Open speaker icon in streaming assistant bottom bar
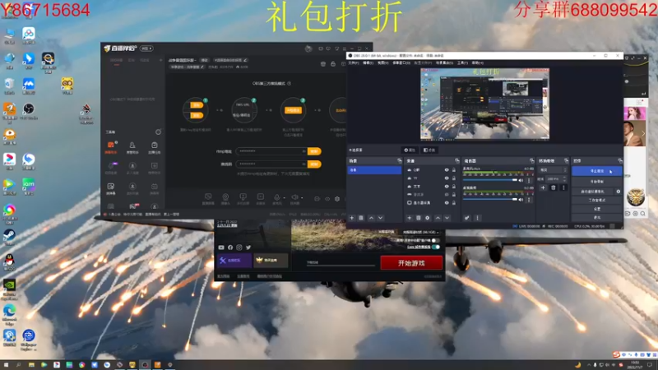658x370 pixels. click(294, 197)
